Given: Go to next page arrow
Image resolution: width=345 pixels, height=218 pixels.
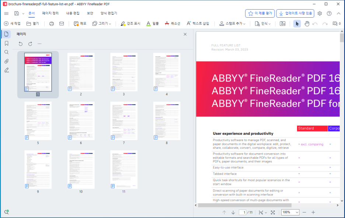Looking at the screenshot, I should click(233, 212).
